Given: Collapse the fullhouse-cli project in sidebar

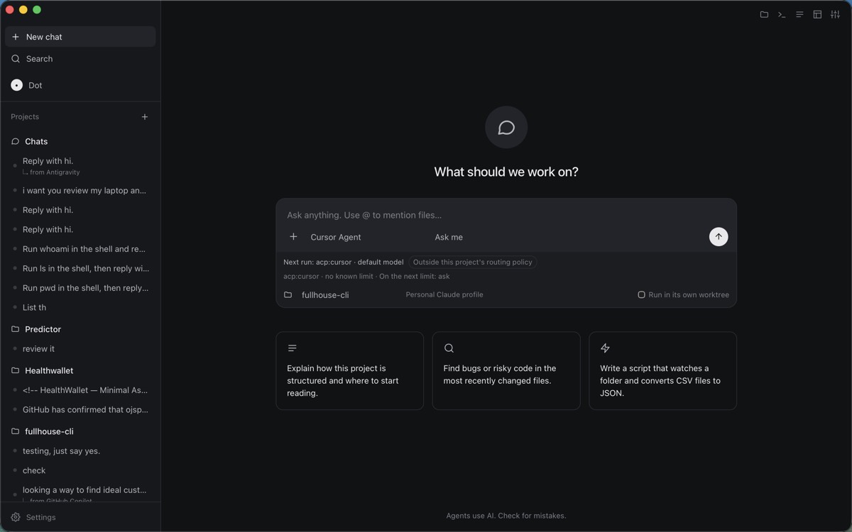Looking at the screenshot, I should coord(80,431).
